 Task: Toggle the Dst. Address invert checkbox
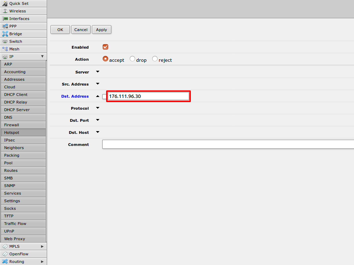[x=104, y=97]
